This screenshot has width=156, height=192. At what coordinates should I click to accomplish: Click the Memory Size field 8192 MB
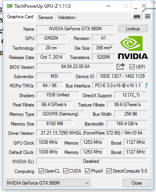55,124
